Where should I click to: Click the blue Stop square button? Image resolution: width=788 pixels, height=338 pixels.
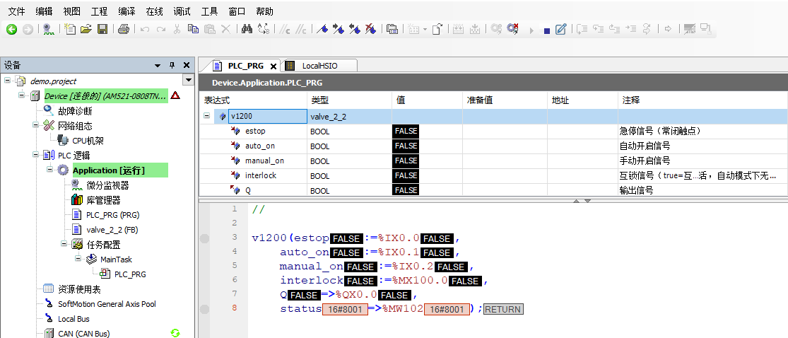546,30
